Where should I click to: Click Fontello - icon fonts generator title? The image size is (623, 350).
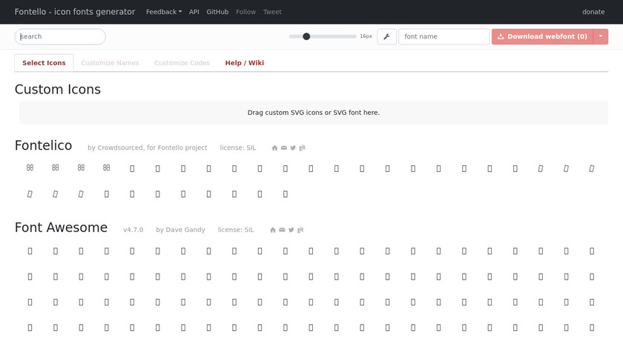(x=75, y=12)
